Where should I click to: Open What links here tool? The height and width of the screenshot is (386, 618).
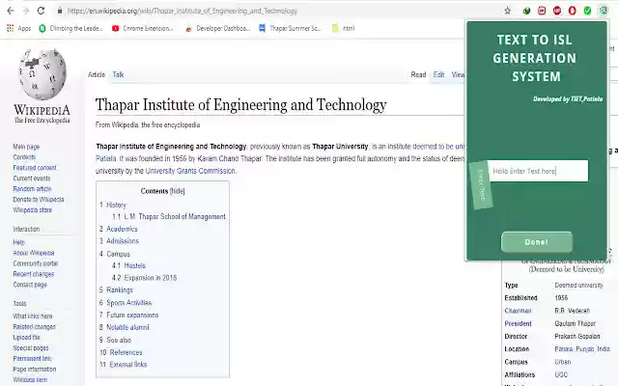[x=33, y=316]
